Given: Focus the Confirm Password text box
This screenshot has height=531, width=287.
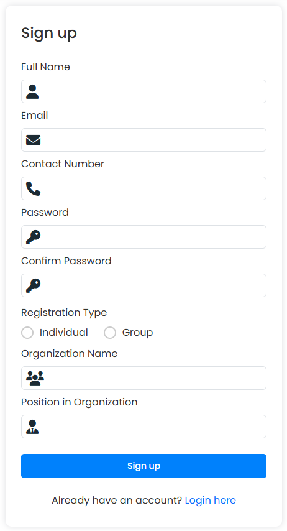Looking at the screenshot, I should coord(144,285).
